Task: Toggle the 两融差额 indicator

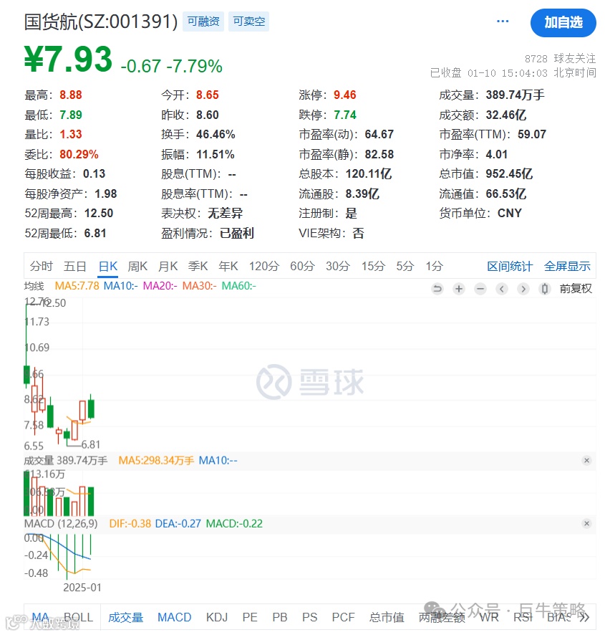Action: pyautogui.click(x=442, y=617)
